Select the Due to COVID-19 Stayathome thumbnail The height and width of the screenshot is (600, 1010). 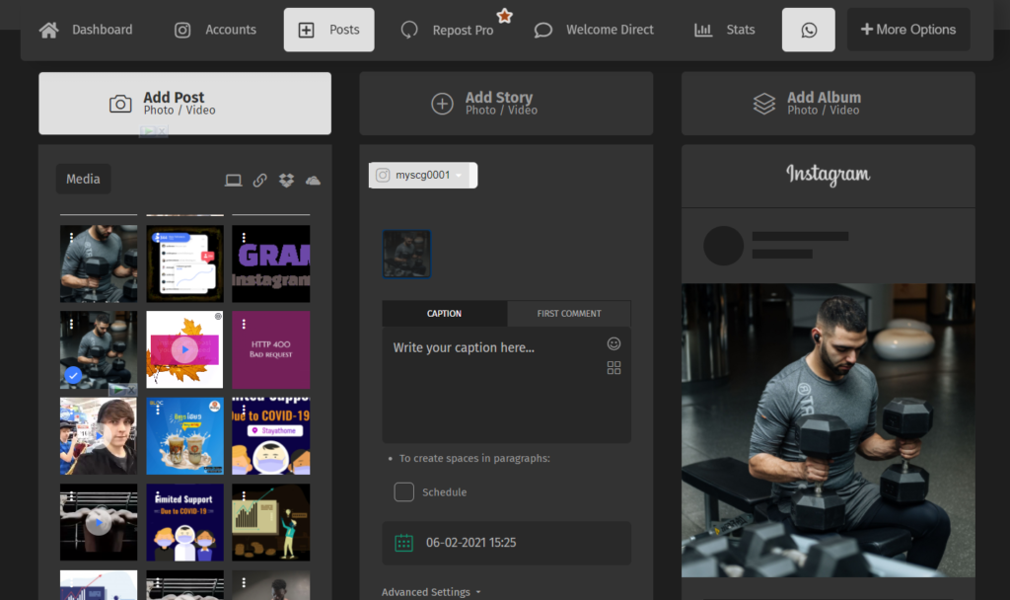click(x=270, y=436)
